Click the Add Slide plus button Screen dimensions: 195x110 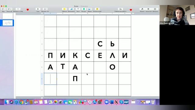click(x=18, y=9)
